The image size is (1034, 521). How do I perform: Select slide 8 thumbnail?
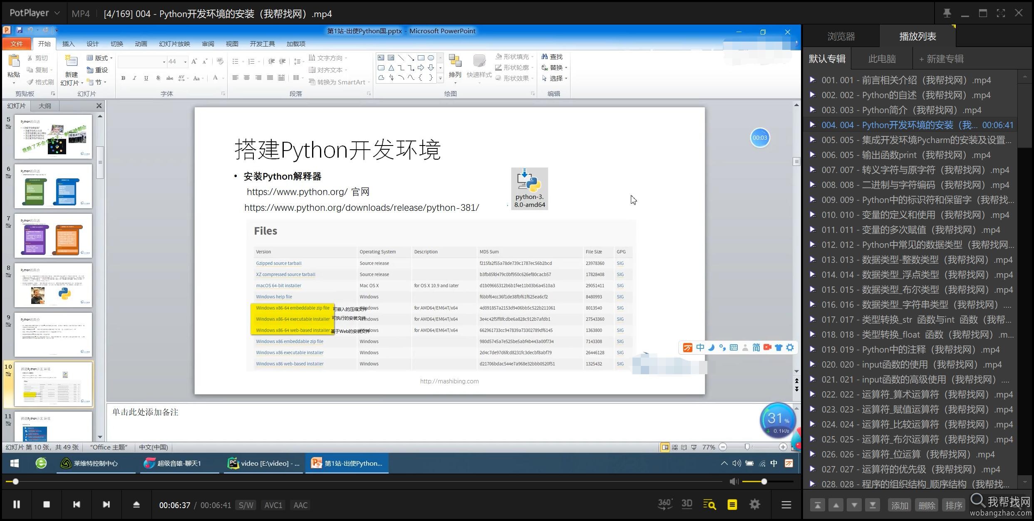tap(53, 285)
